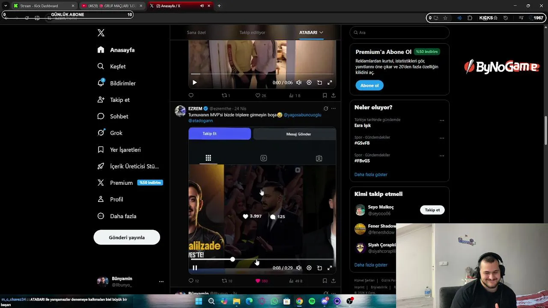Image resolution: width=548 pixels, height=308 pixels.
Task: Click the Daha fazla circle icon in sidebar
Action: tap(101, 216)
